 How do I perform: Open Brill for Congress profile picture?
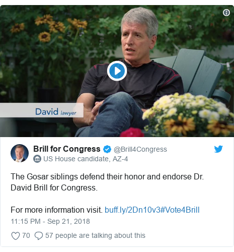tap(20, 153)
